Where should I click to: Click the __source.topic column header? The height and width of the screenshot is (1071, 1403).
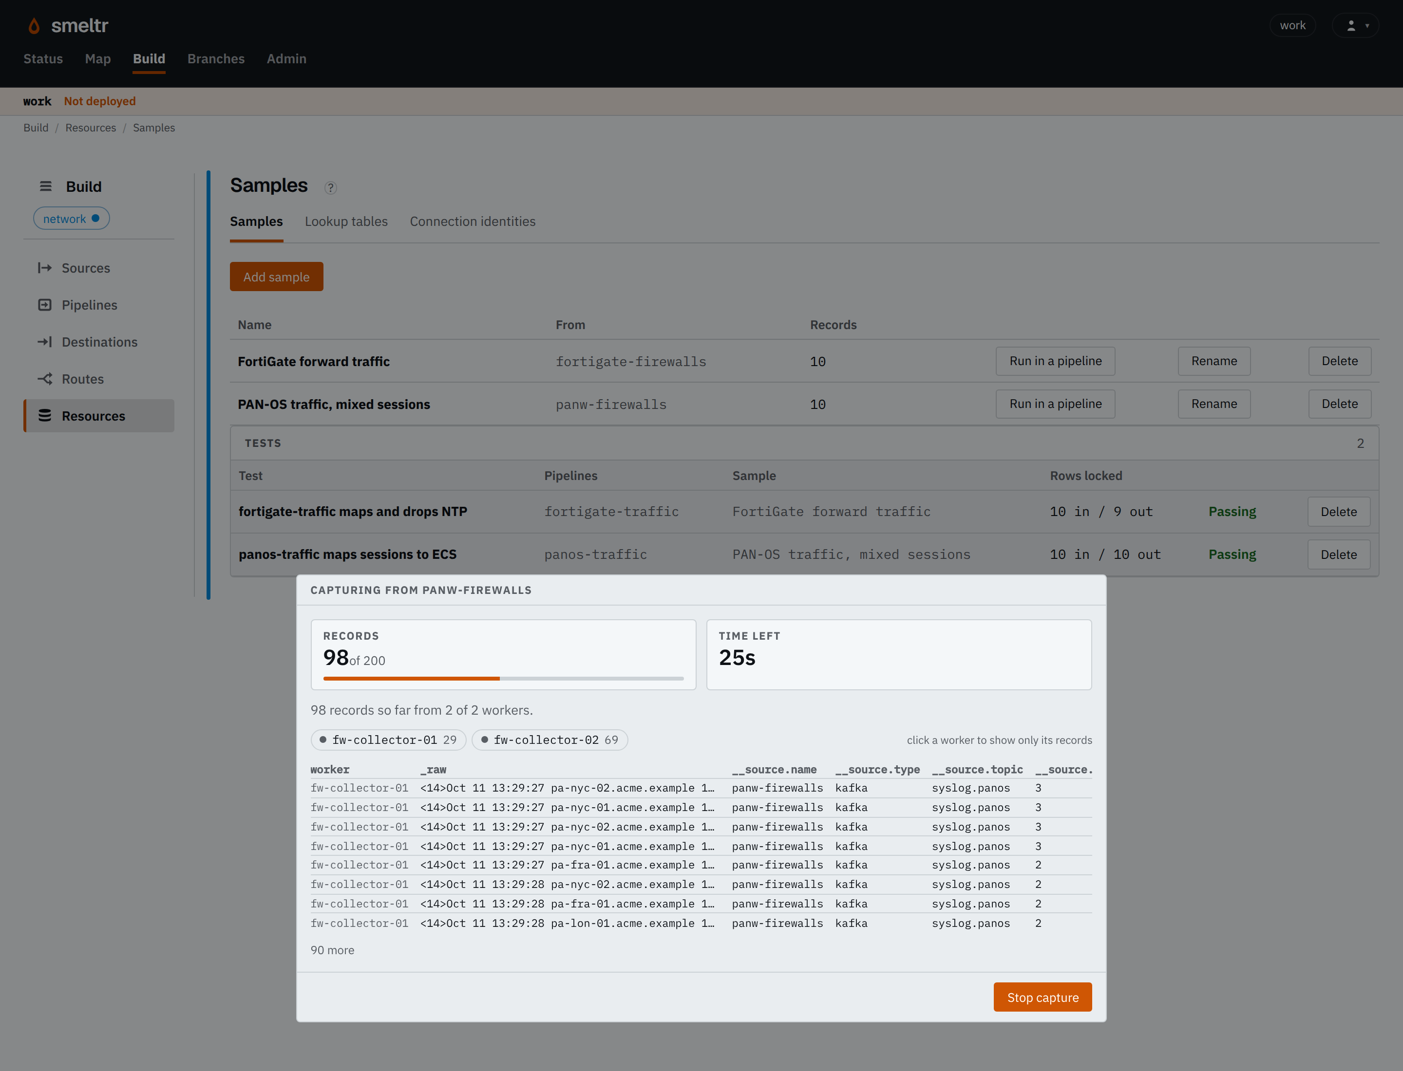[x=977, y=770]
